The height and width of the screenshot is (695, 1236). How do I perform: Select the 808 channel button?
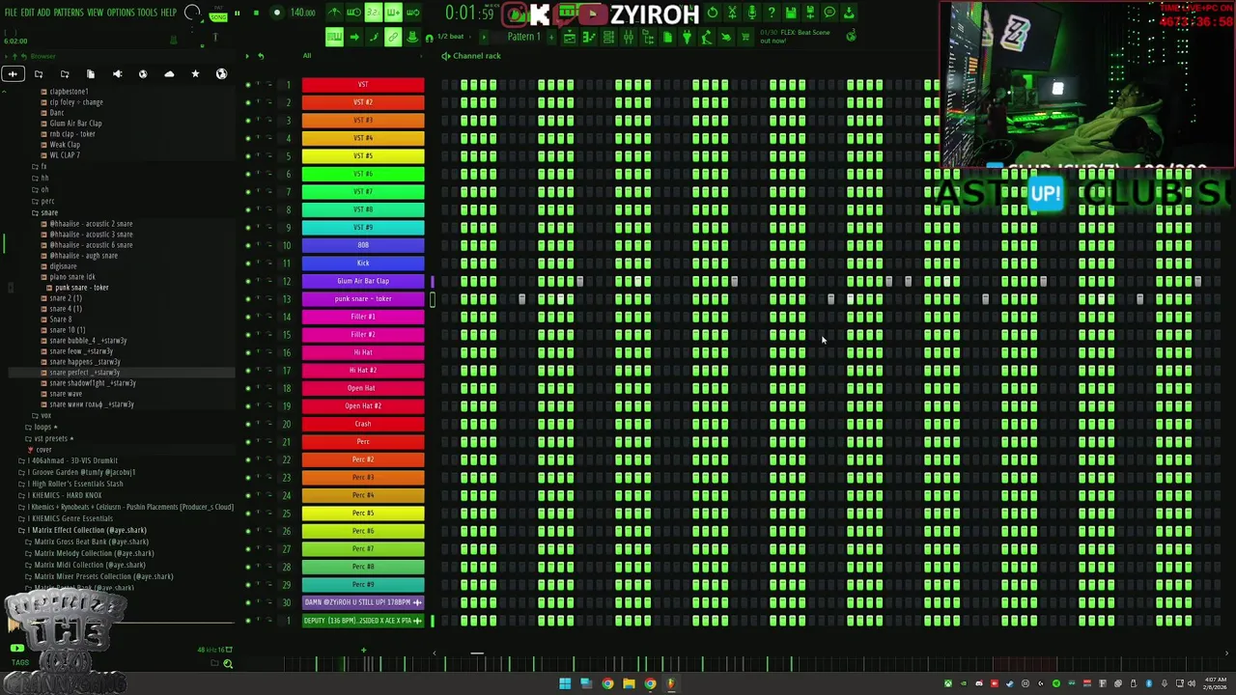click(363, 245)
